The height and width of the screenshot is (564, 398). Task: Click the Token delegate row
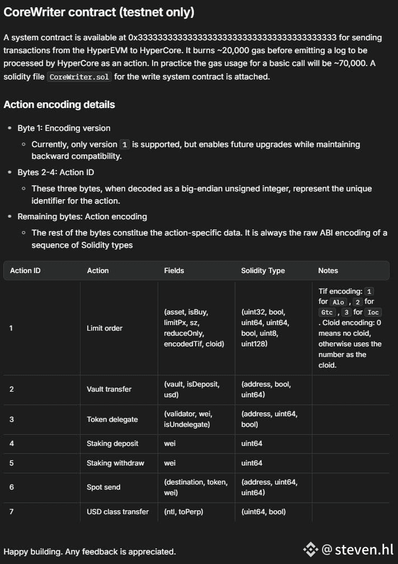[197, 420]
